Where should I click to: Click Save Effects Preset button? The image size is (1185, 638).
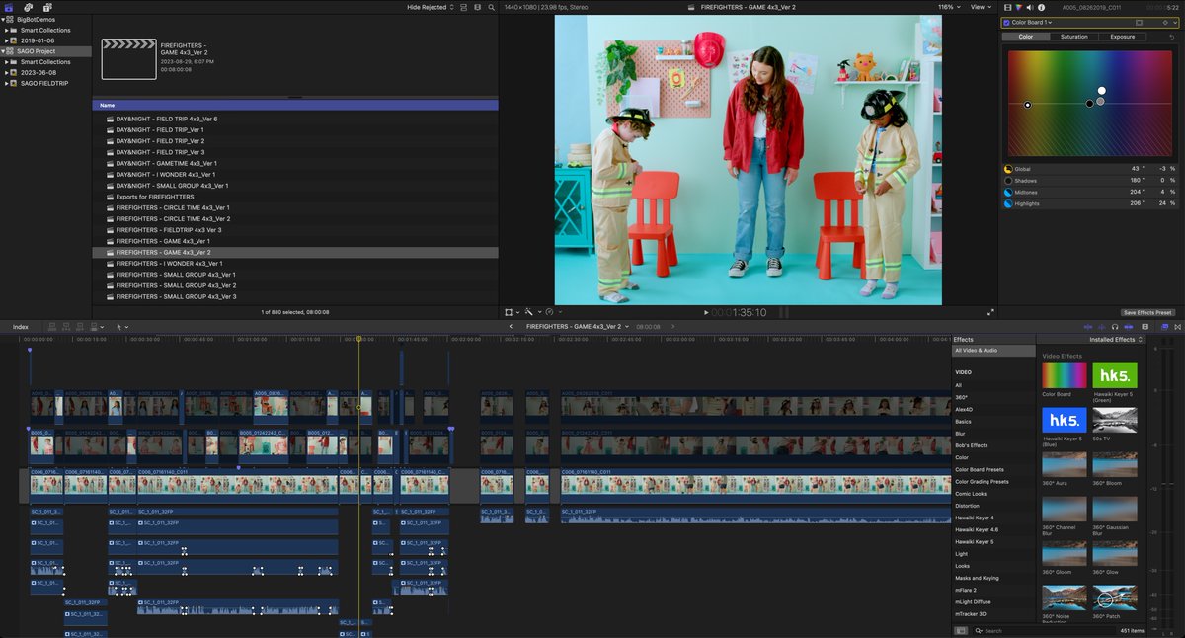(1148, 312)
